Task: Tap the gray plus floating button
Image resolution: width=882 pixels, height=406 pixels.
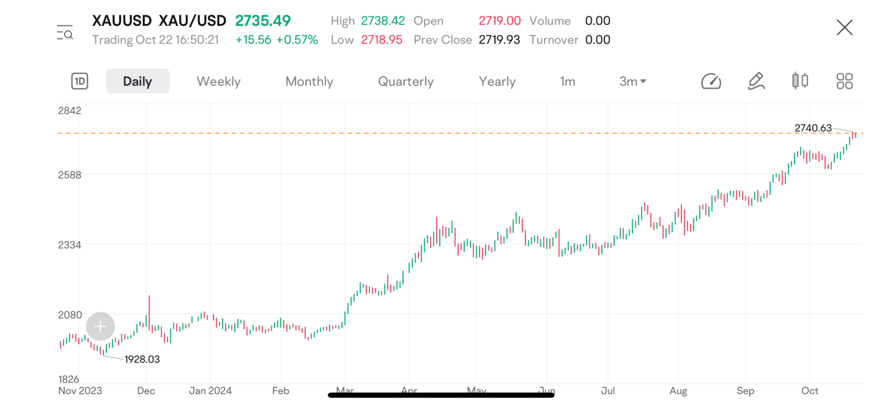Action: click(100, 327)
